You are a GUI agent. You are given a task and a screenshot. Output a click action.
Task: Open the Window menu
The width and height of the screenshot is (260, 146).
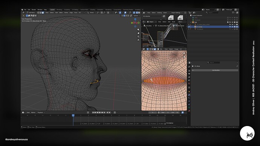40,10
